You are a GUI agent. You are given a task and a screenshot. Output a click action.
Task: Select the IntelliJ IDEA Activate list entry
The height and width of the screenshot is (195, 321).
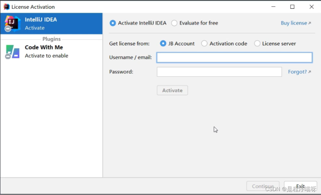51,24
